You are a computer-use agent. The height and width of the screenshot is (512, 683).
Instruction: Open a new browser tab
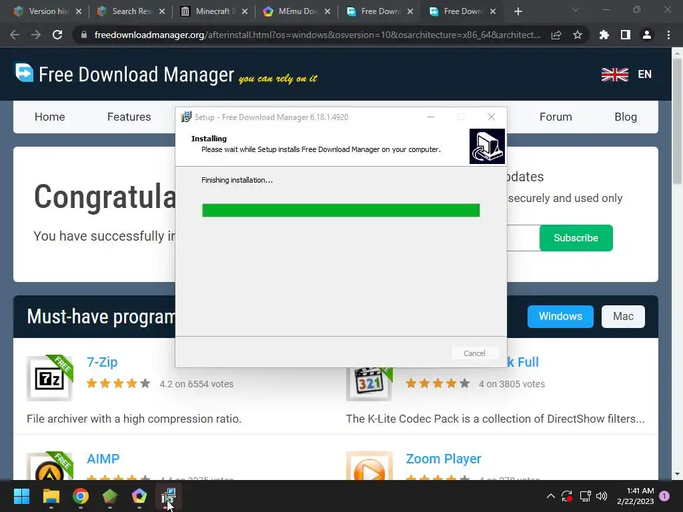point(518,12)
